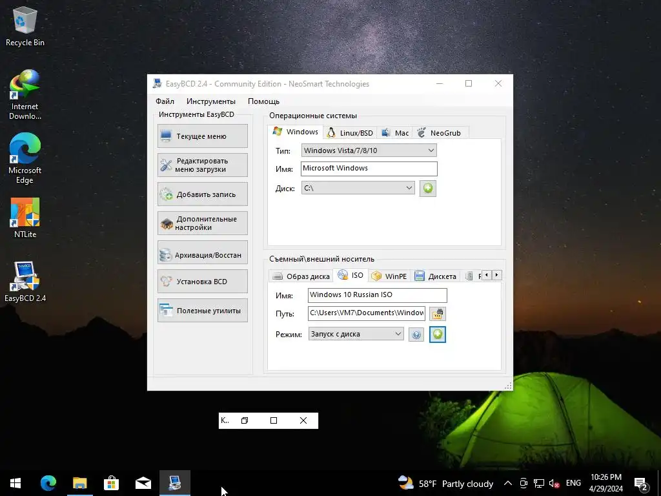The height and width of the screenshot is (496, 661).
Task: Click the Имя field Windows 10 Russian ISO
Action: (377, 294)
